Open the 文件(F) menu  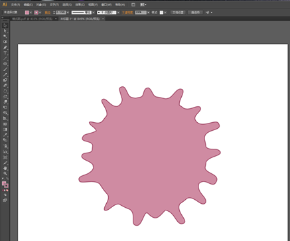pos(15,5)
